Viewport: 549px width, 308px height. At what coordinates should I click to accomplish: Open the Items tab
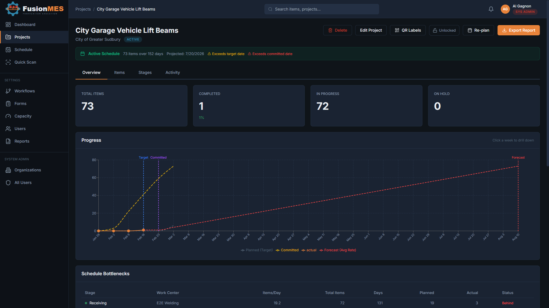pyautogui.click(x=119, y=72)
